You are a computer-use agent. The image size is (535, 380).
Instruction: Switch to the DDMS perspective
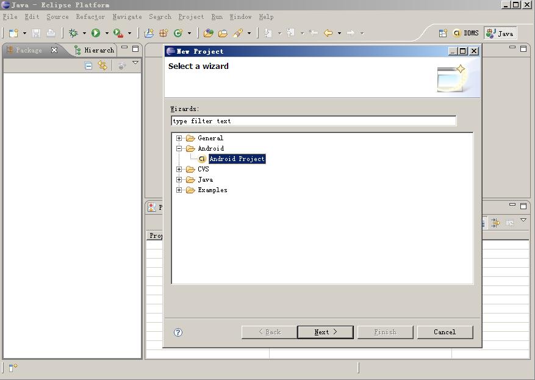pyautogui.click(x=465, y=33)
